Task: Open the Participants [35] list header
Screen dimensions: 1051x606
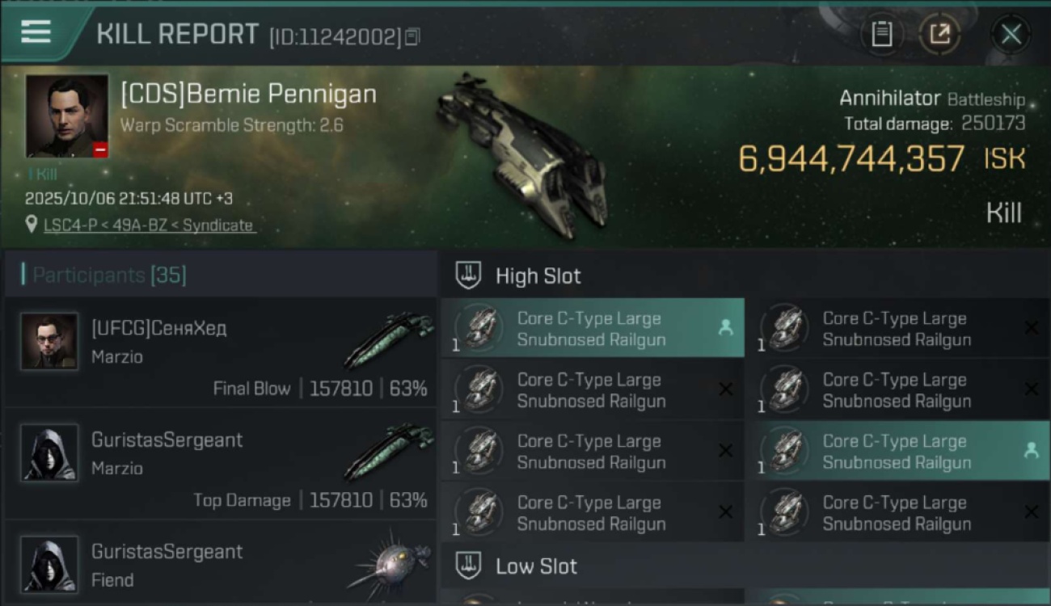Action: [109, 276]
